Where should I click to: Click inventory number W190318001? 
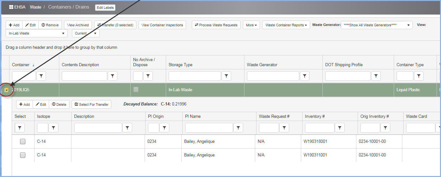coord(315,142)
